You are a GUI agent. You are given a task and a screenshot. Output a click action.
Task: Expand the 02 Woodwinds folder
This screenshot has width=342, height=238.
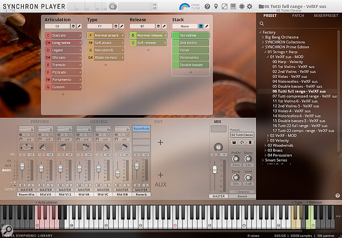coord(265,145)
